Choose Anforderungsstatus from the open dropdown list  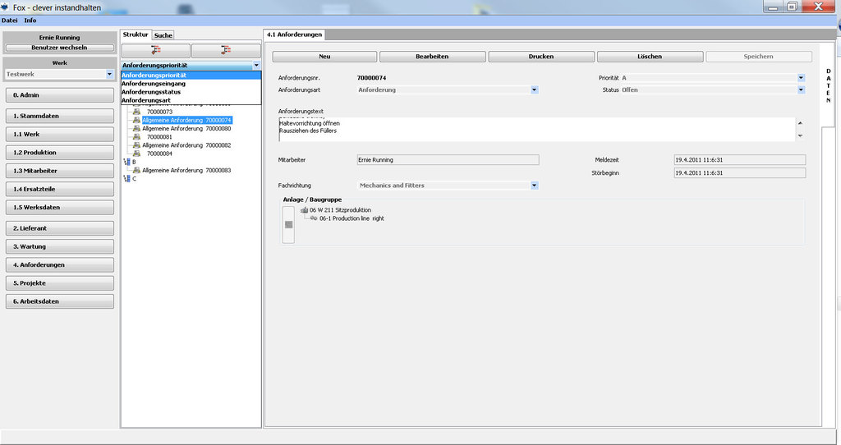tap(151, 92)
